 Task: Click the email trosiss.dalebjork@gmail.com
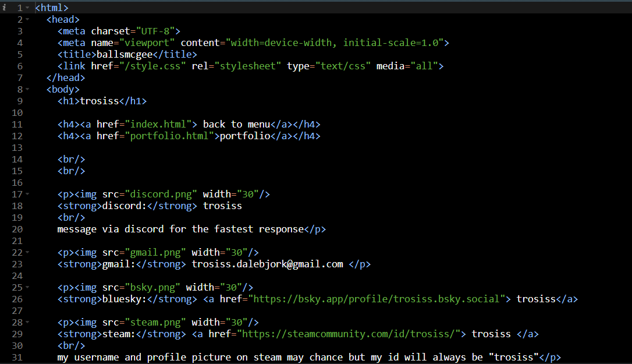click(267, 264)
